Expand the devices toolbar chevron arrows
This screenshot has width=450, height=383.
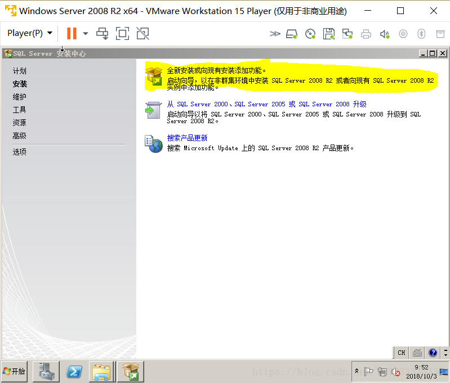275,34
